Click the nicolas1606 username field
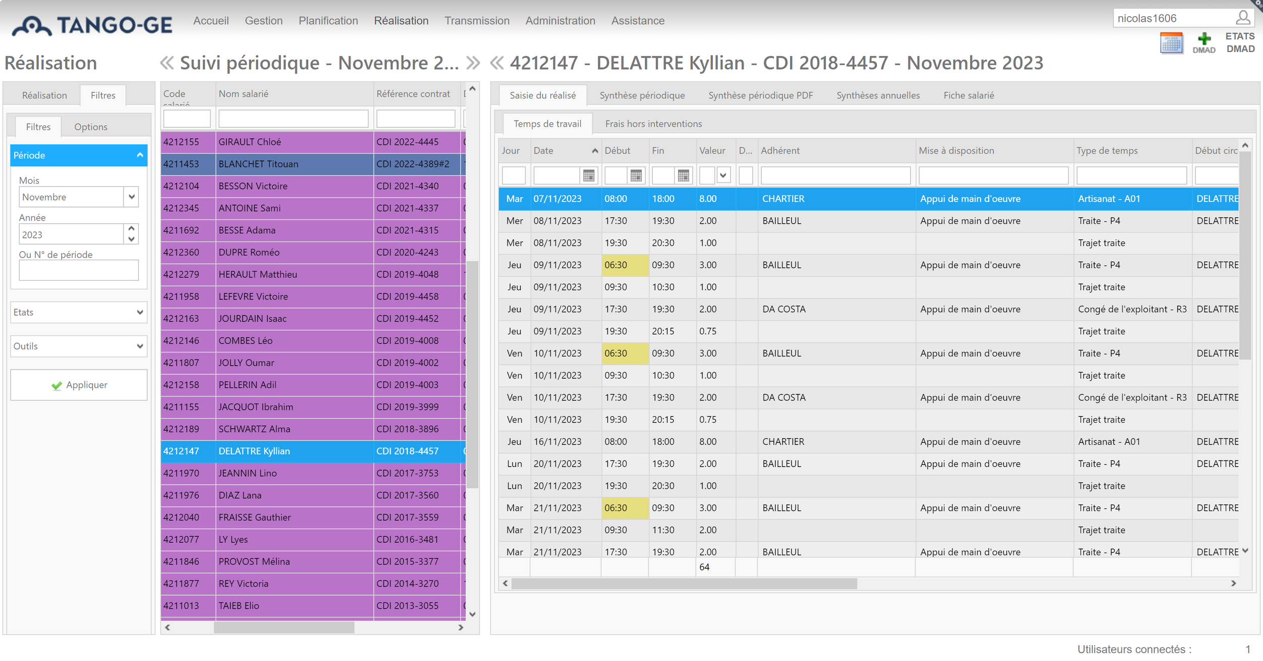Screen dimensions: 1263x661 click(x=1173, y=18)
